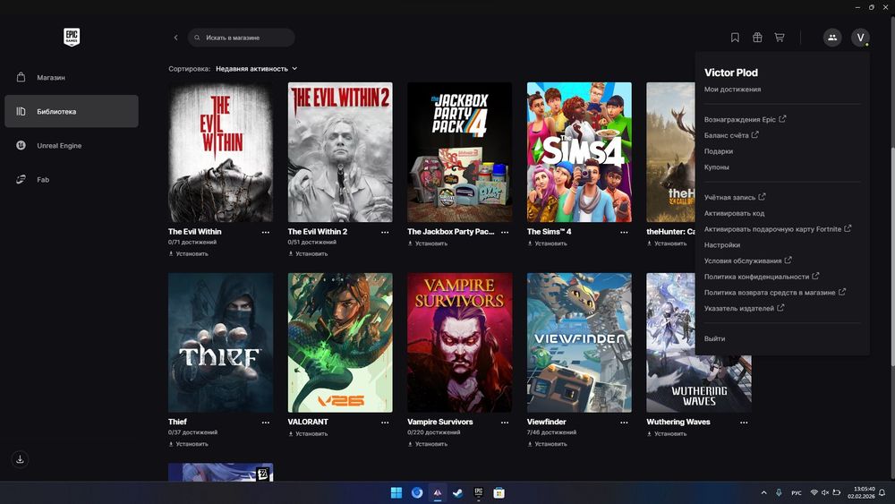Open the Thief cover thumbnail

click(x=220, y=343)
